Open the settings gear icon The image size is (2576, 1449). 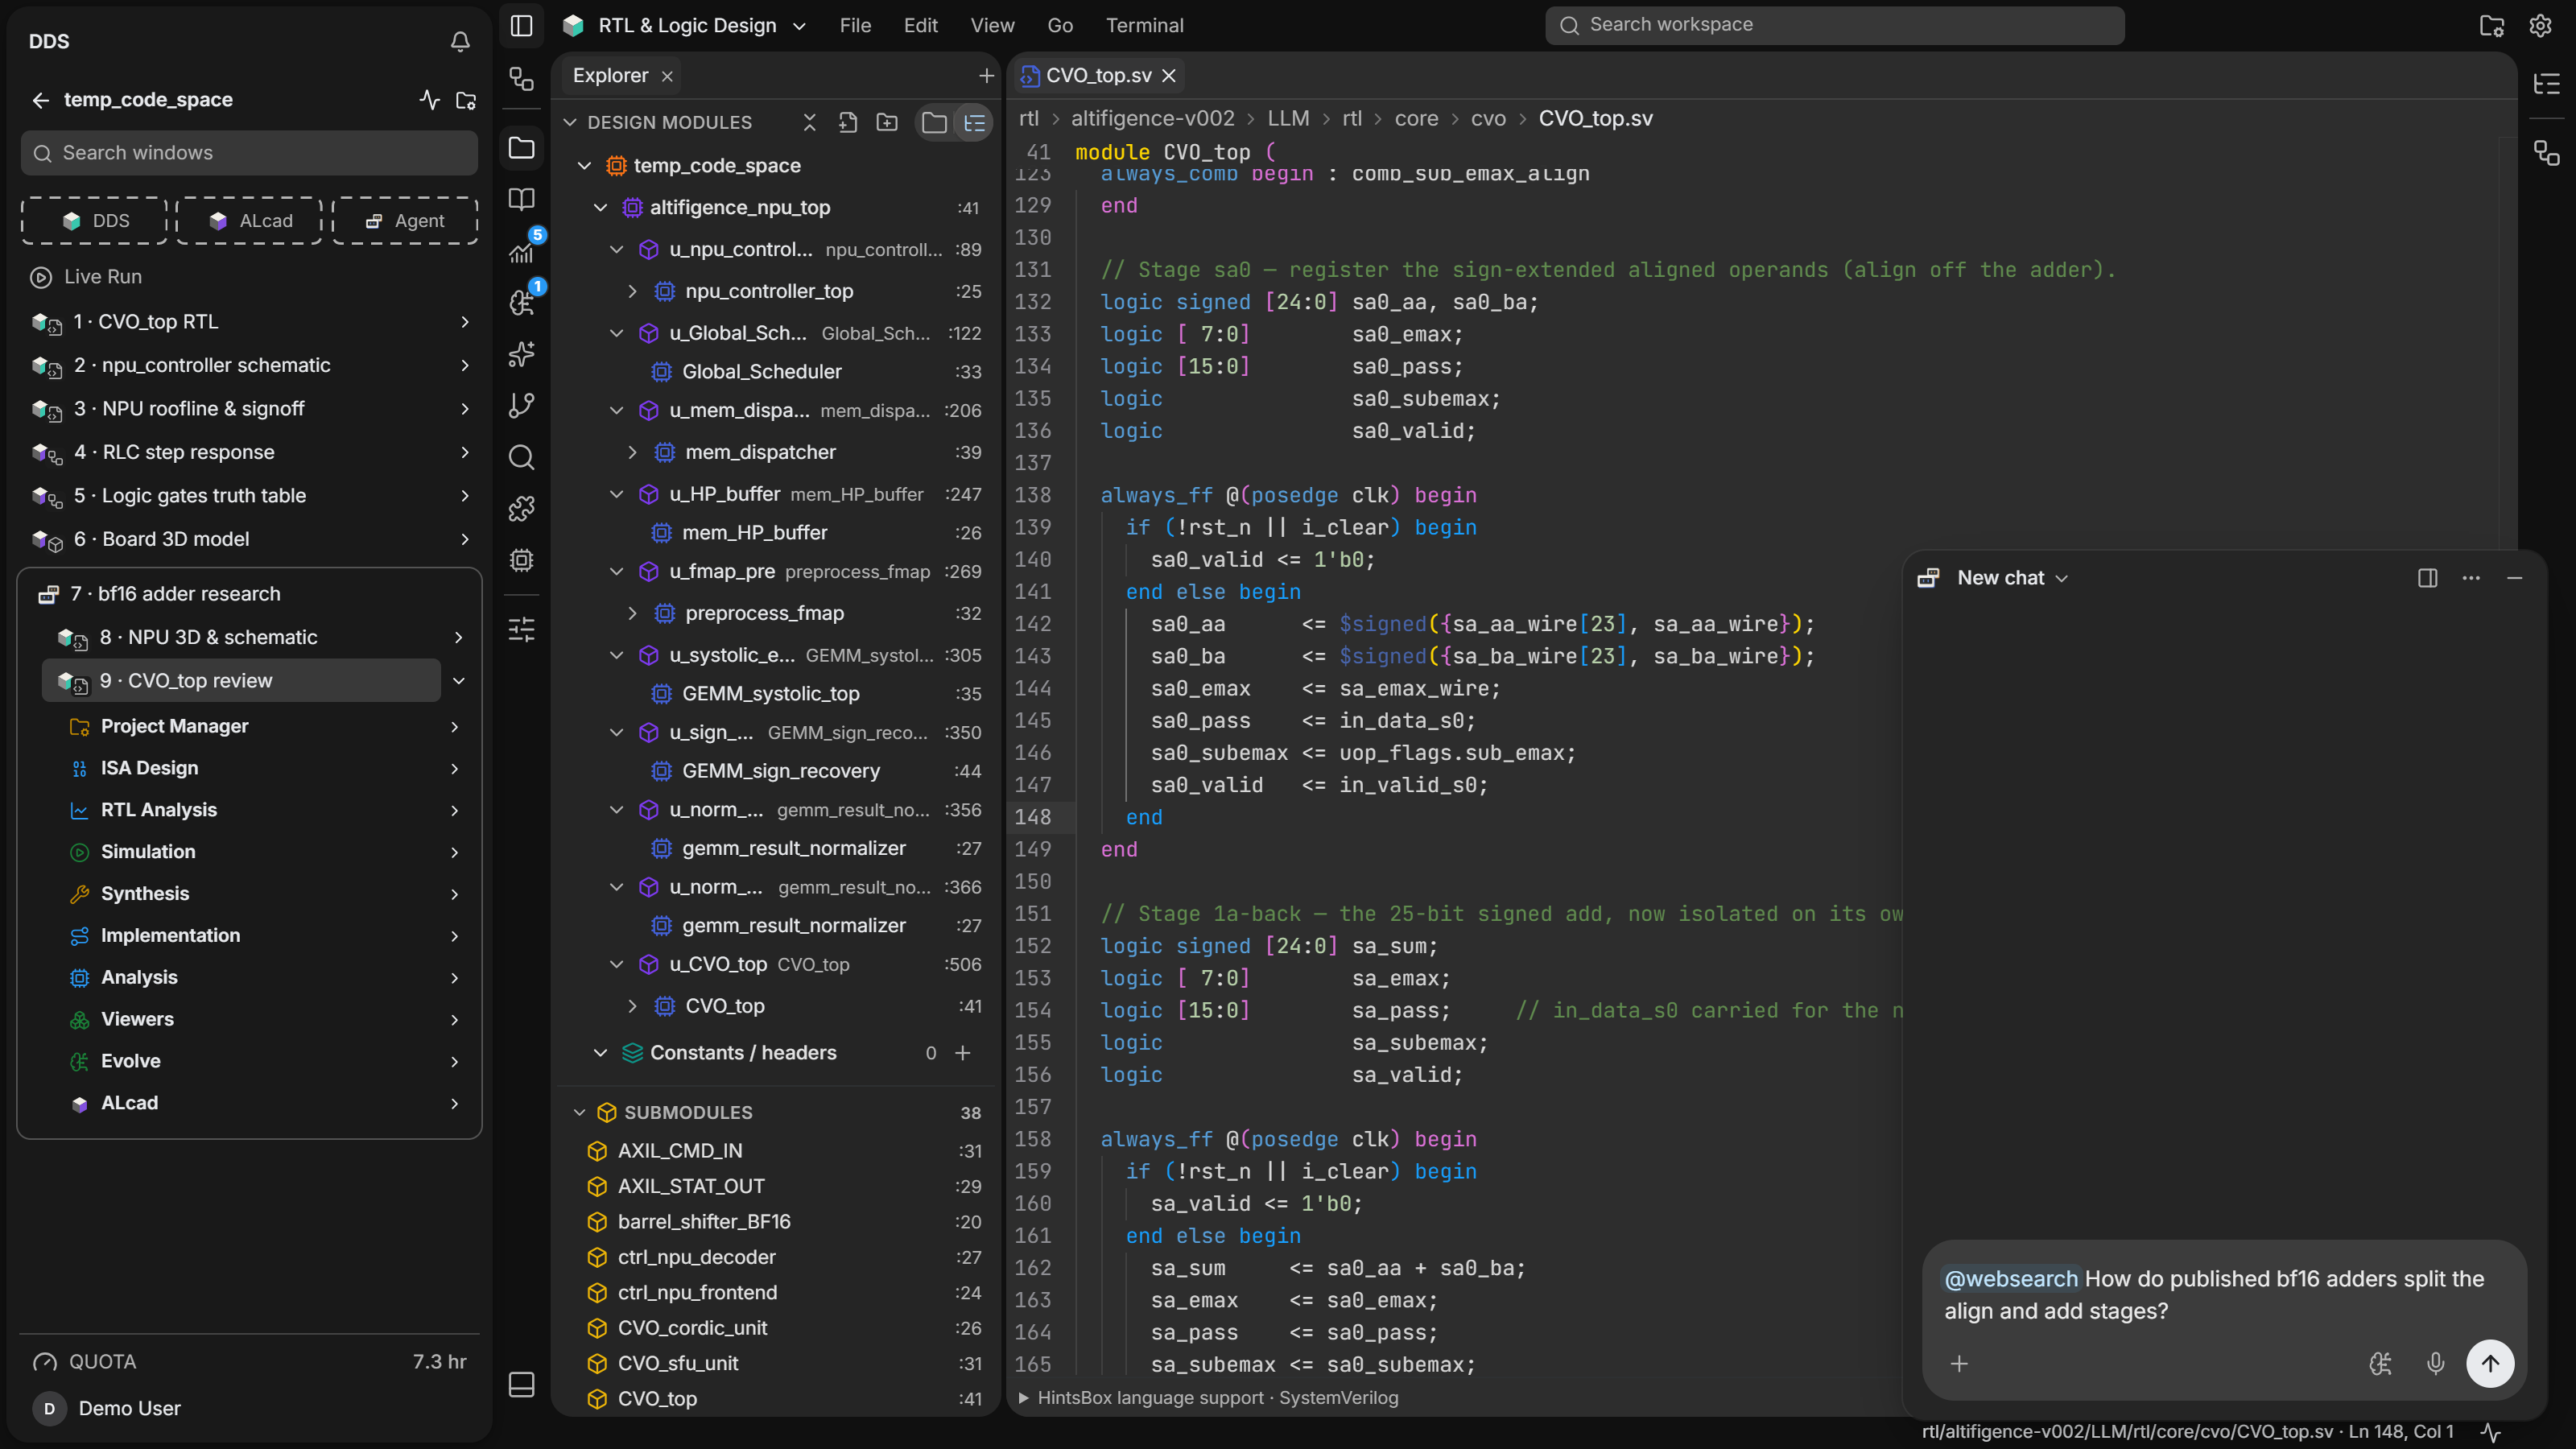coord(2540,26)
